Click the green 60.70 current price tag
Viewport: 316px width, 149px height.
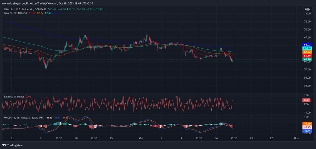tap(307, 60)
